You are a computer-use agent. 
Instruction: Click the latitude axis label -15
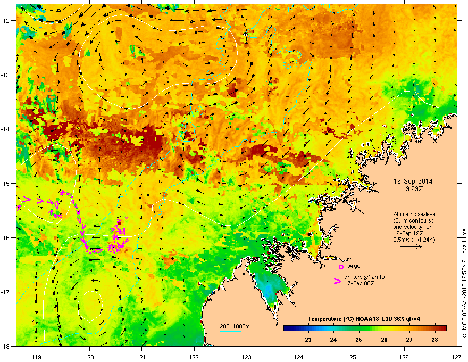[6, 183]
